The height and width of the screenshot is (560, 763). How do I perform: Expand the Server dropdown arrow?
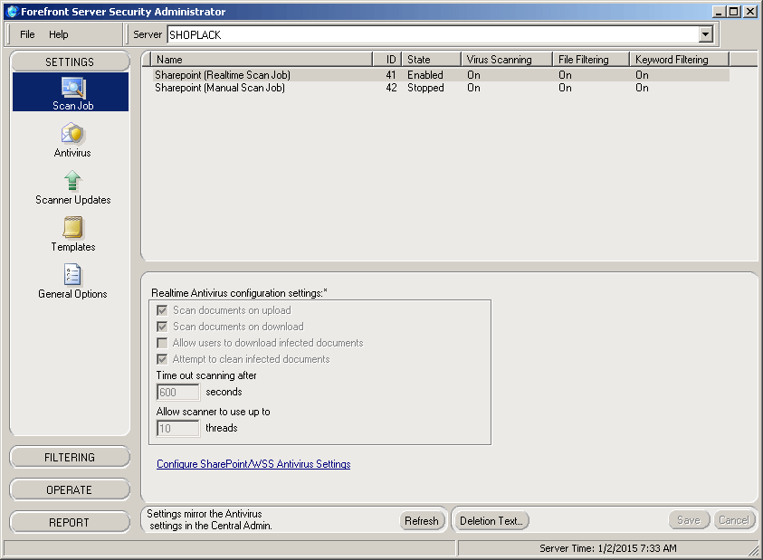(x=706, y=34)
